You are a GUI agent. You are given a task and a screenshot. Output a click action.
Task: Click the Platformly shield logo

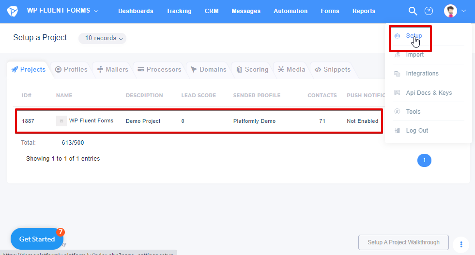tap(13, 11)
